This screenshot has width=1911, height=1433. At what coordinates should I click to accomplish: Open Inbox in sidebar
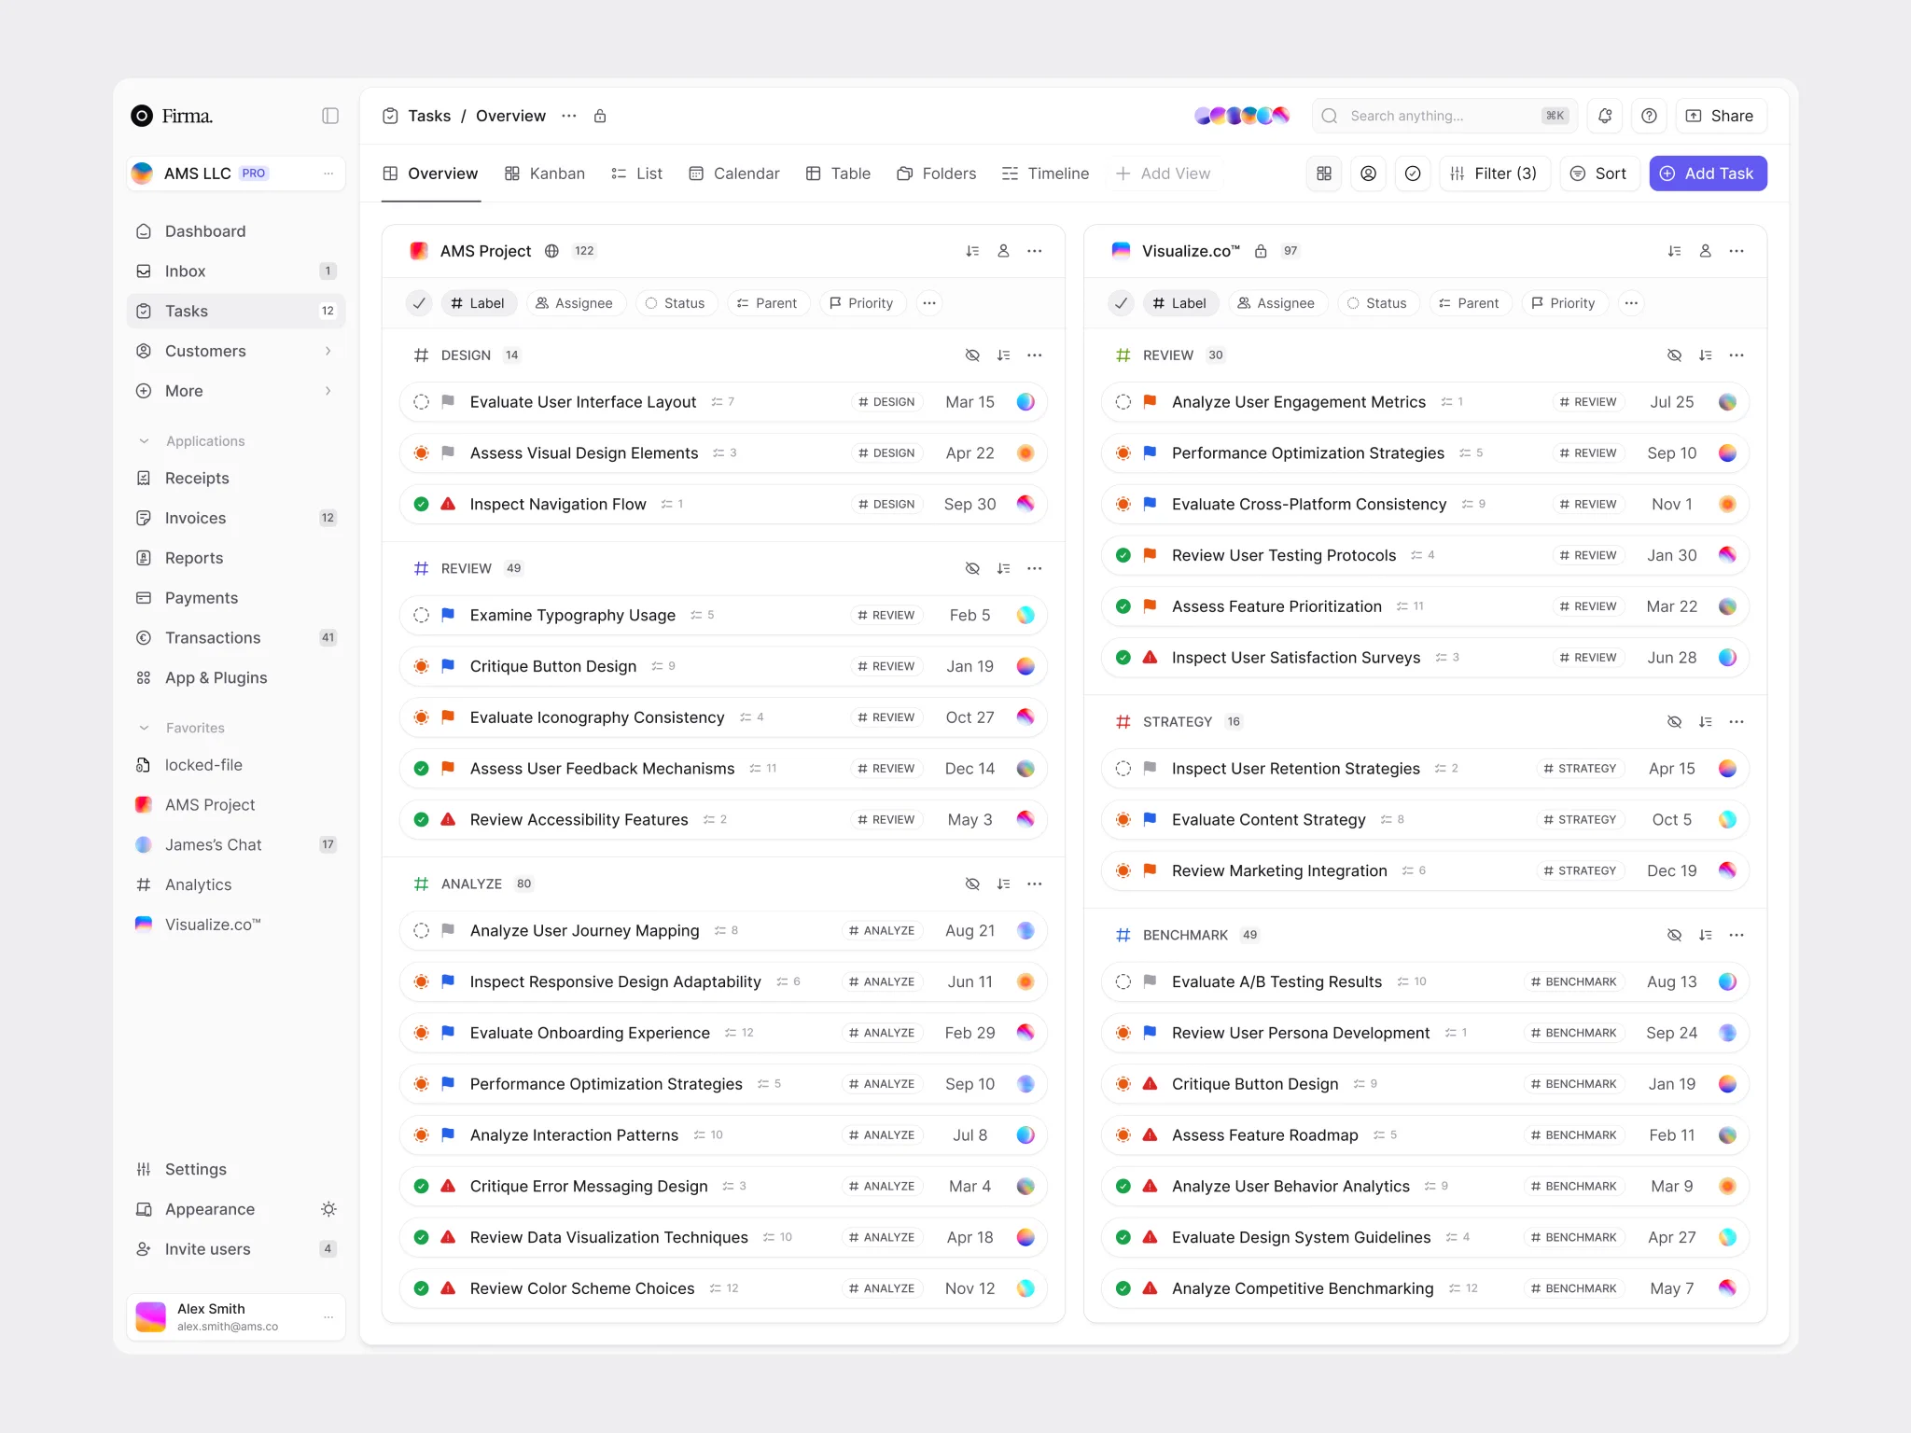coord(236,271)
